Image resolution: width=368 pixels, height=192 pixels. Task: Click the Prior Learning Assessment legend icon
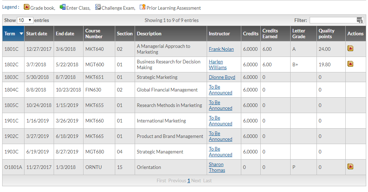[x=143, y=7]
